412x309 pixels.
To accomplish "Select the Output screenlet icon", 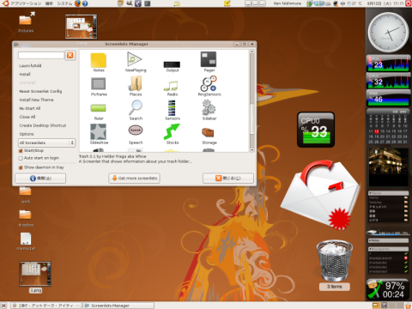I will 172,64.
